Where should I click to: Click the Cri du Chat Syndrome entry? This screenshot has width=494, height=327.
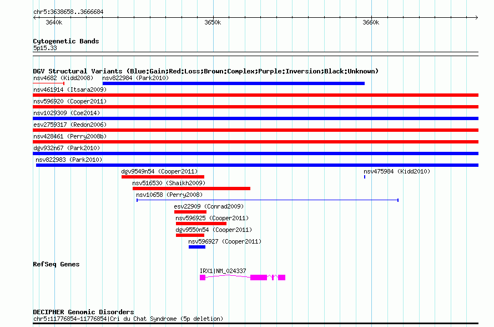[128, 319]
